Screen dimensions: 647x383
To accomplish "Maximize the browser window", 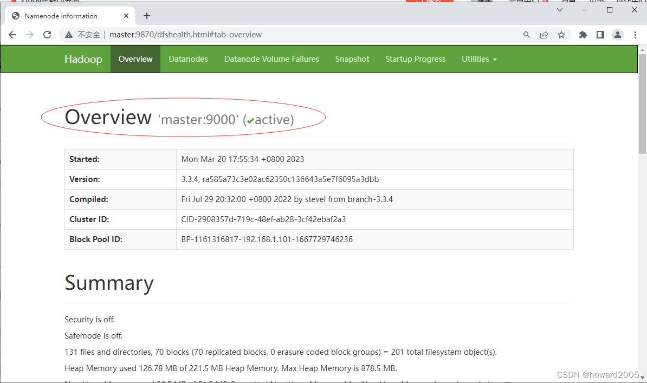I will pyautogui.click(x=610, y=10).
